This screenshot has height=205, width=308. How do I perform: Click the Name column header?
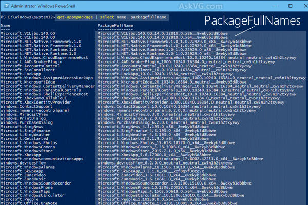tap(6, 25)
